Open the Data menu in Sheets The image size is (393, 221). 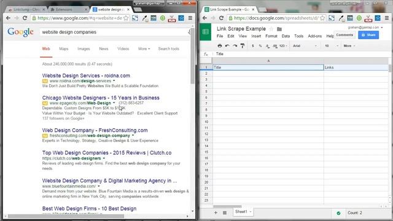(286, 36)
